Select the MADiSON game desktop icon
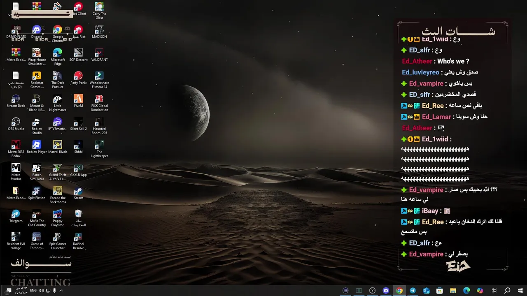The image size is (527, 296). (x=99, y=32)
